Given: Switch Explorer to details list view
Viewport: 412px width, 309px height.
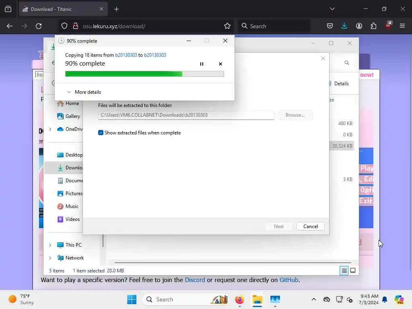Looking at the screenshot, I should 344,270.
